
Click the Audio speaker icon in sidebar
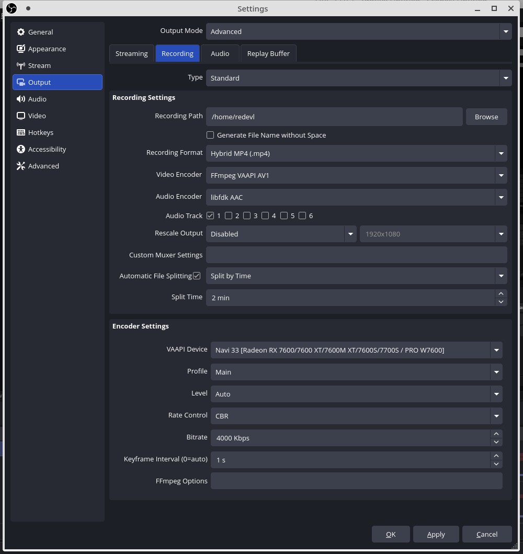coord(21,99)
